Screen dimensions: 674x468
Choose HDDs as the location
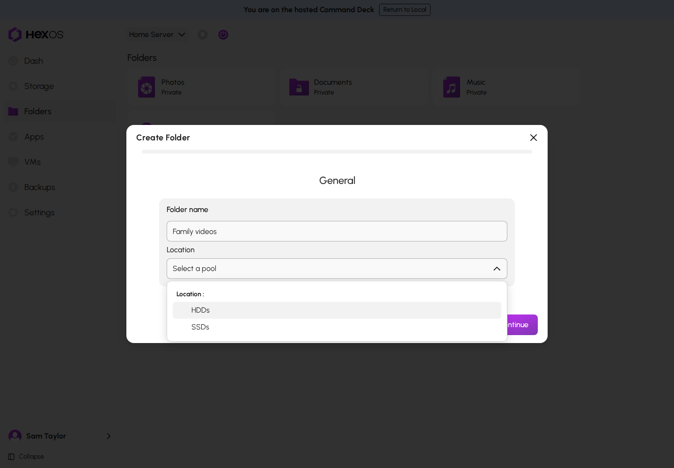click(x=337, y=310)
